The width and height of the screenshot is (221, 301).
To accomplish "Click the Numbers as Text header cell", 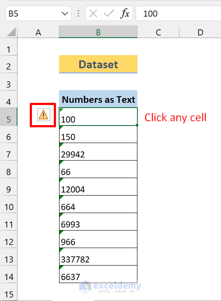I will pyautogui.click(x=98, y=99).
